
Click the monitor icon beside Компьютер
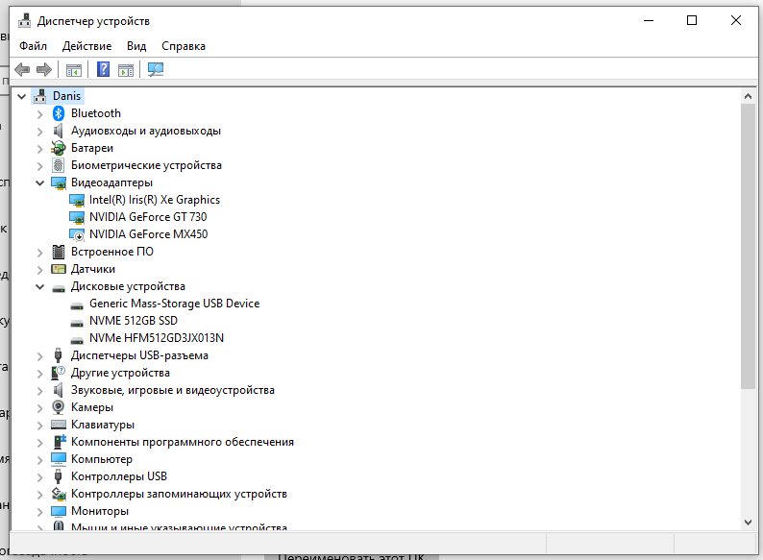tap(59, 459)
